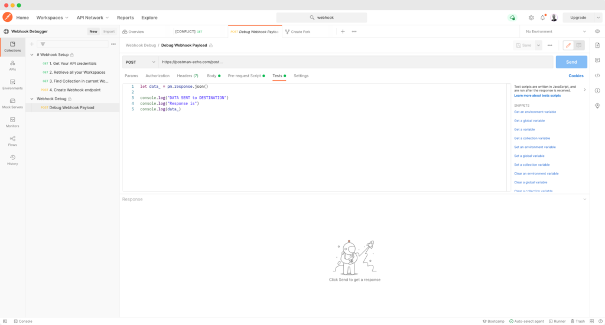Click the plus icon to create collection

tap(32, 44)
